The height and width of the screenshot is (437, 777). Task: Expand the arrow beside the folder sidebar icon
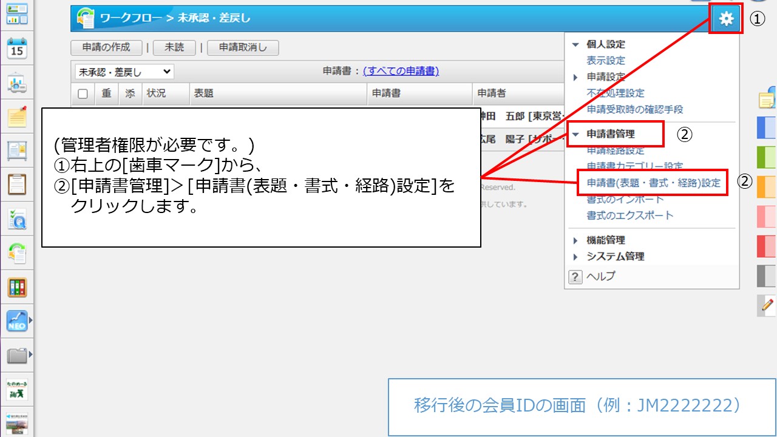[x=30, y=354]
